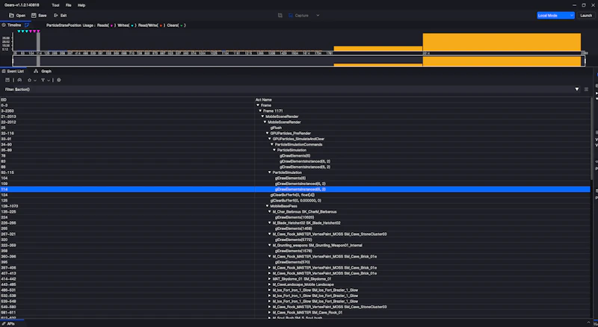The width and height of the screenshot is (598, 327).
Task: Collapse M_Char_Barbrous SK_CharM_Barbarous node
Action: [269, 211]
